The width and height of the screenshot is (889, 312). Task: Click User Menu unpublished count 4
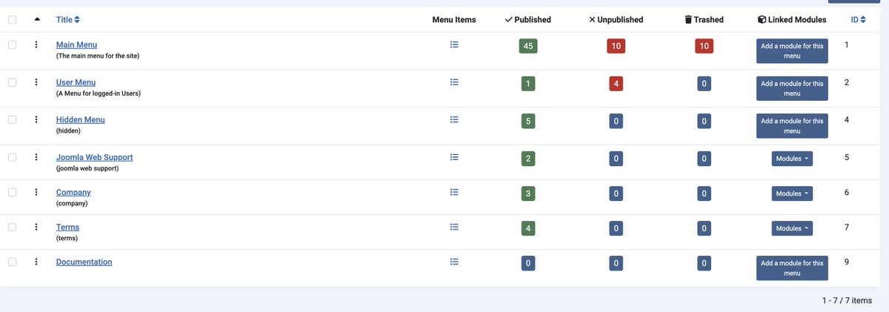point(616,84)
